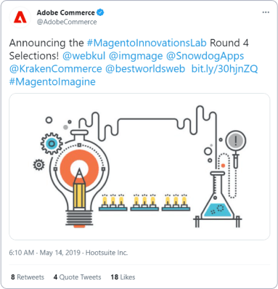
Task: View the 4 Quote Tweets
Action: tap(77, 277)
